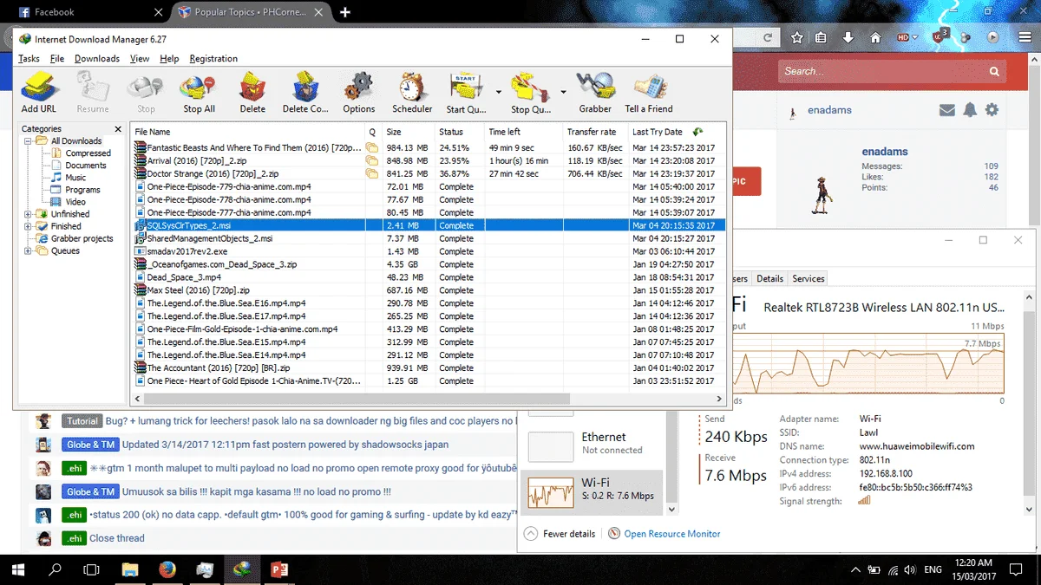This screenshot has height=585, width=1041.
Task: Open the HD extension dropdown arrow
Action: tap(914, 38)
